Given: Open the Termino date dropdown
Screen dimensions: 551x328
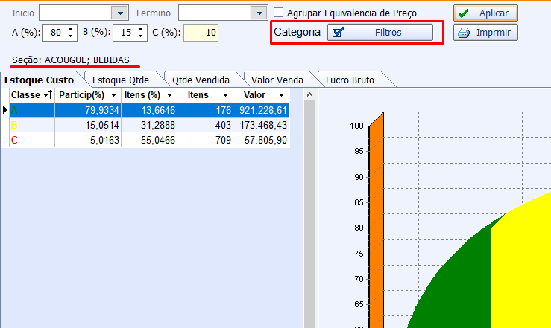Looking at the screenshot, I should (x=259, y=13).
